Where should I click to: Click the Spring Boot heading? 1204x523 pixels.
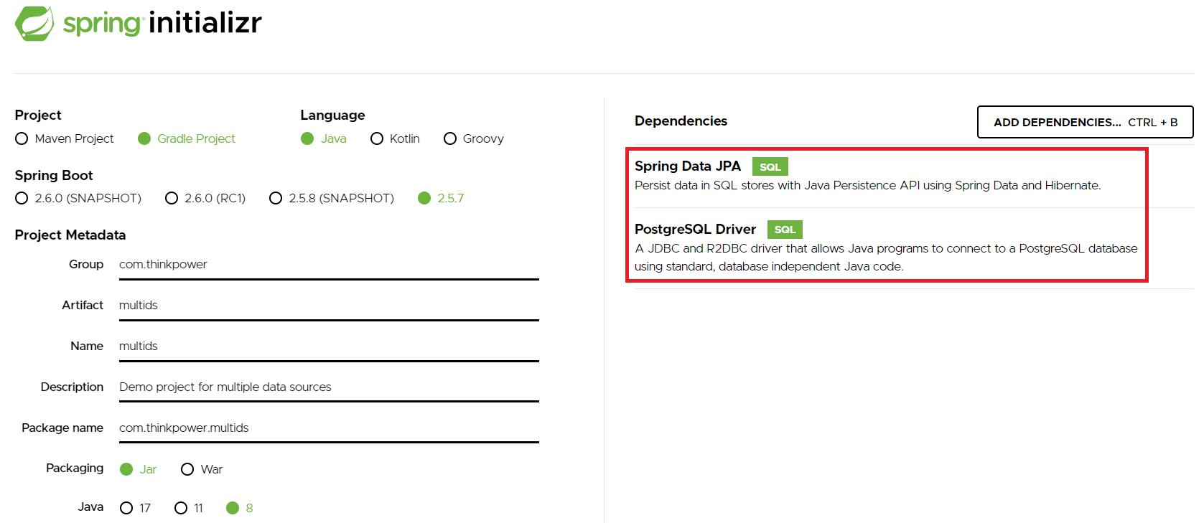[54, 175]
